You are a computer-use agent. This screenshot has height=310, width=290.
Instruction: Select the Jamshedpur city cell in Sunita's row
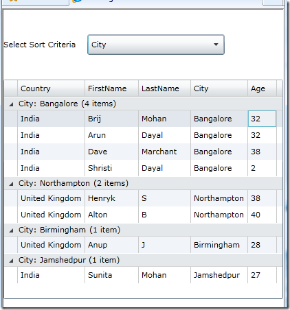click(x=219, y=275)
